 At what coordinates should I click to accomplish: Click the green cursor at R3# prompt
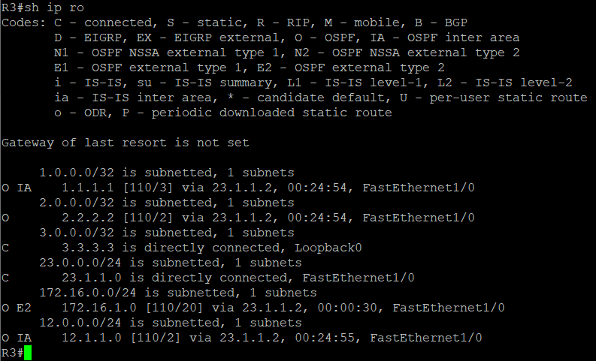click(27, 353)
